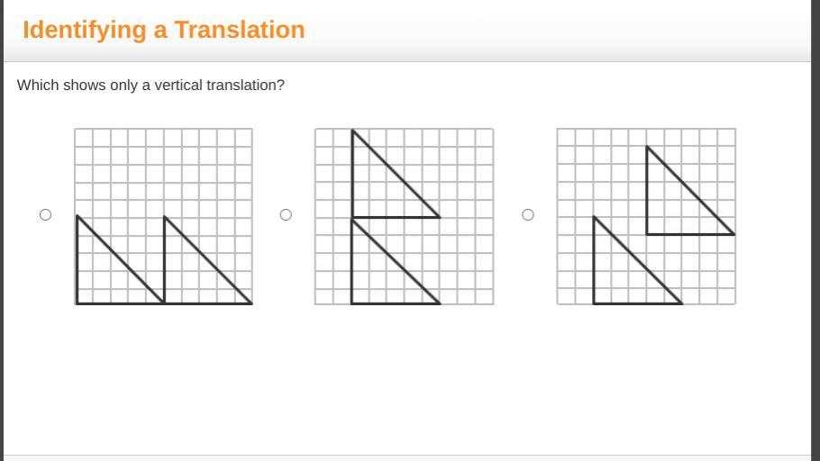Click the first grid with horizontally shifted triangles
820x461 pixels.
(163, 171)
